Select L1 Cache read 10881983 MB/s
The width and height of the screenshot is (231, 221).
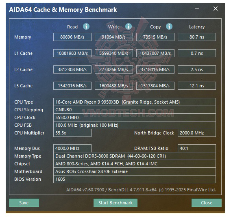coord(72,53)
